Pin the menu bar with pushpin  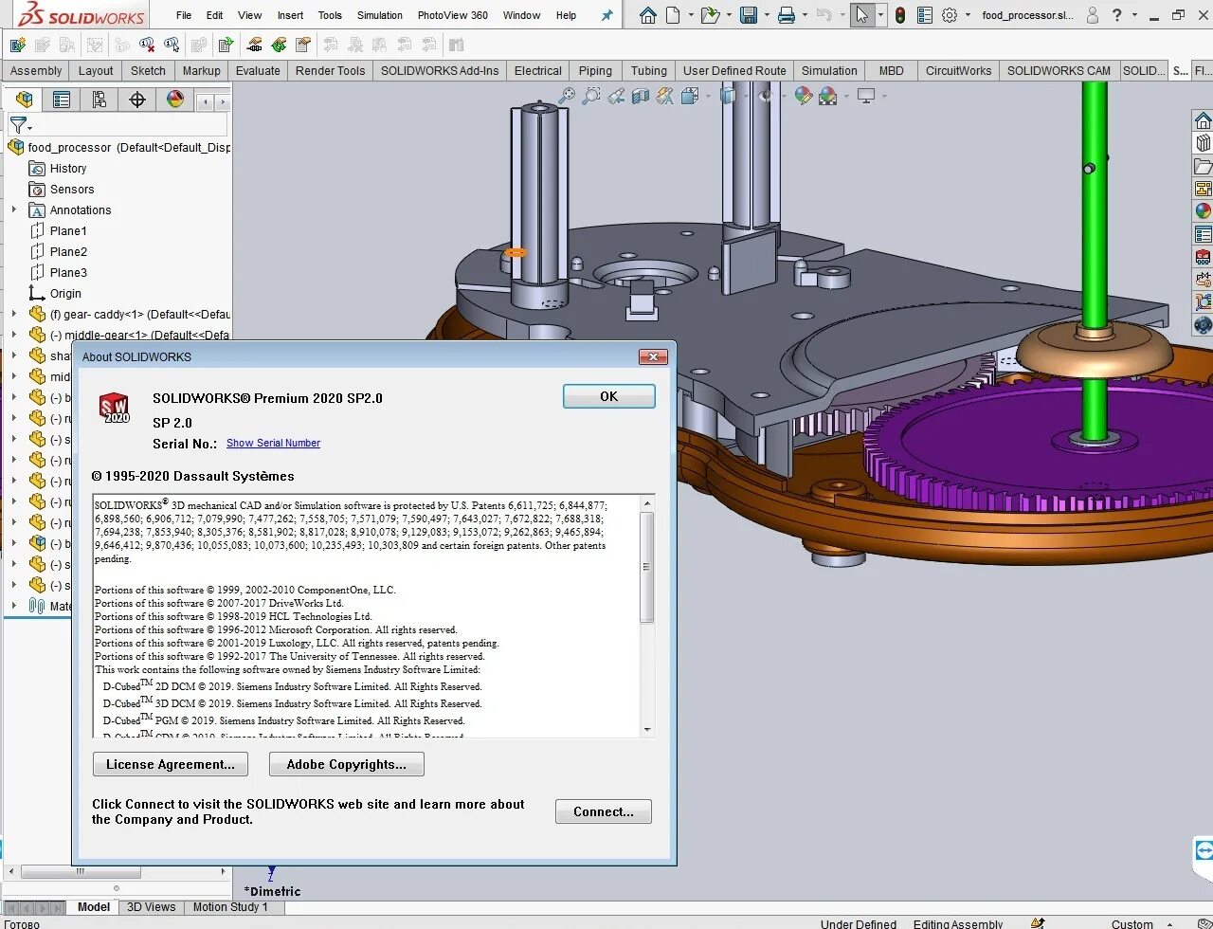606,15
